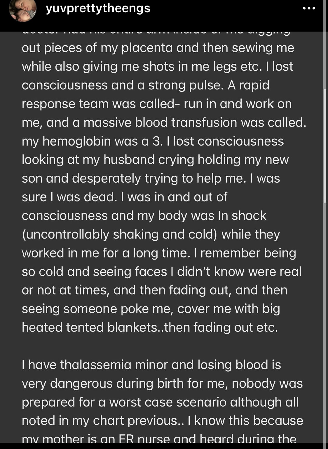Tap the line 'son and desperately trying to help'
This screenshot has width=328, height=449.
click(151, 178)
